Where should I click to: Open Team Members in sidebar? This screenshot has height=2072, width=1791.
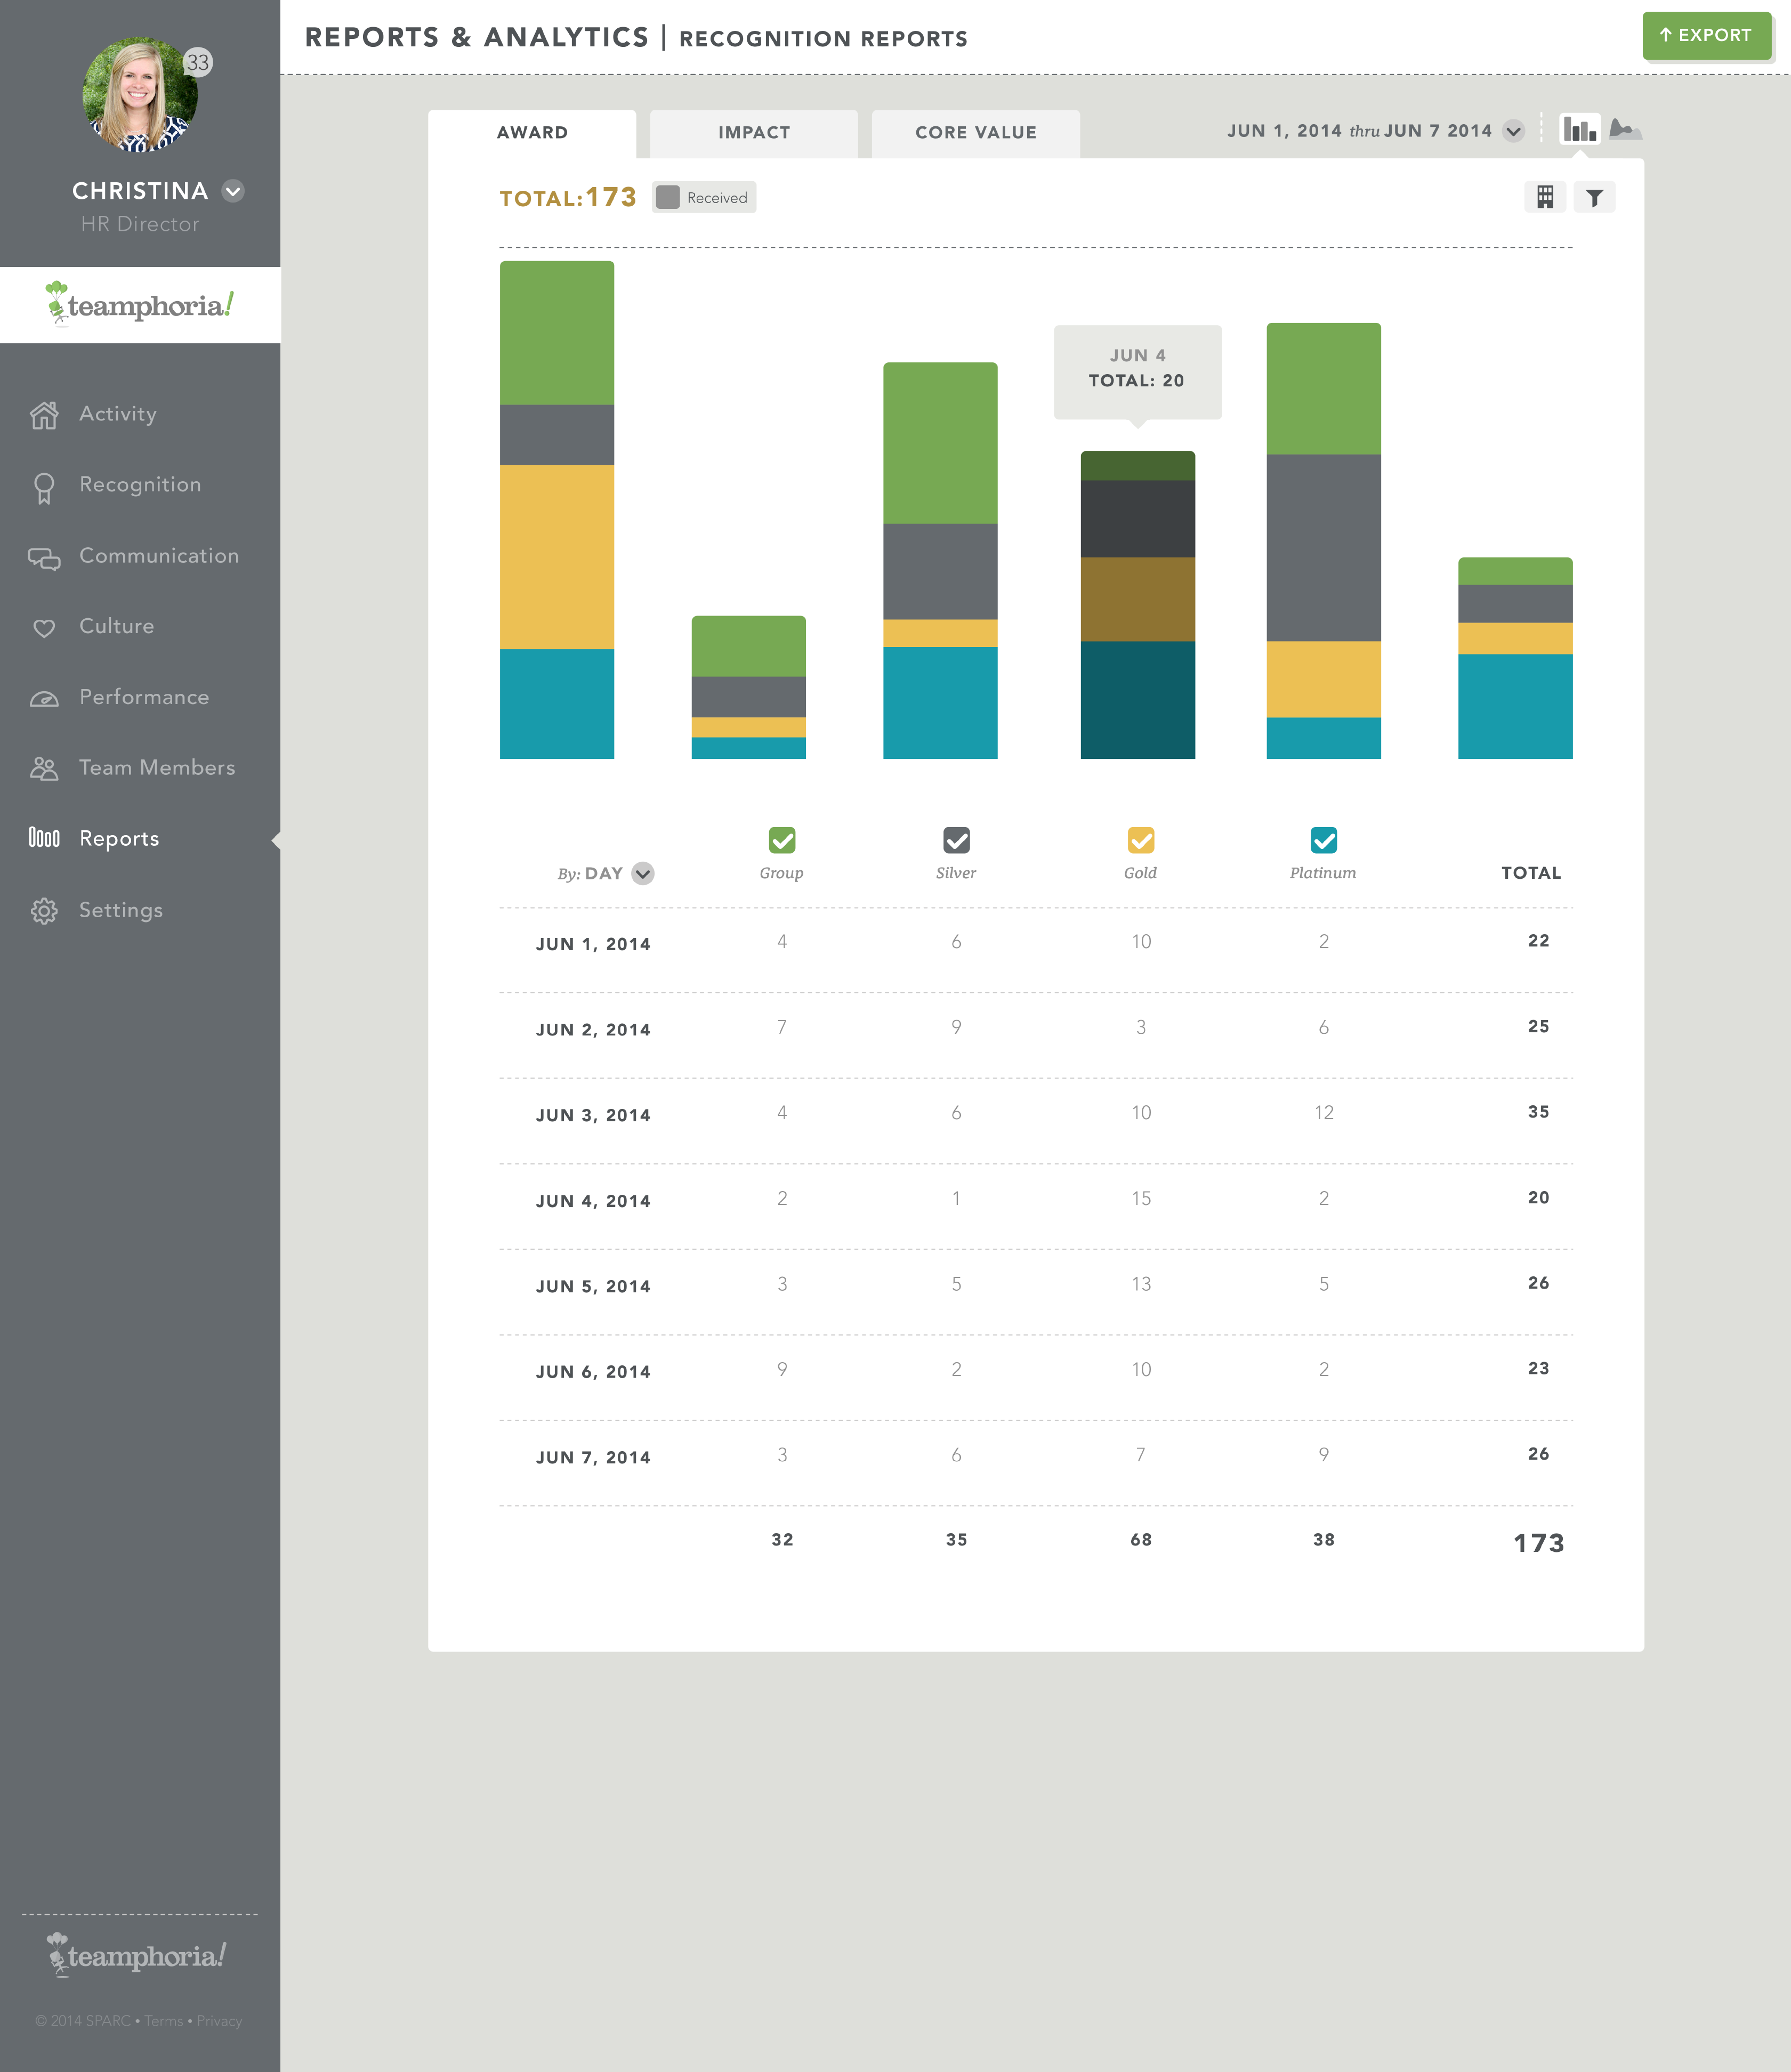click(156, 768)
